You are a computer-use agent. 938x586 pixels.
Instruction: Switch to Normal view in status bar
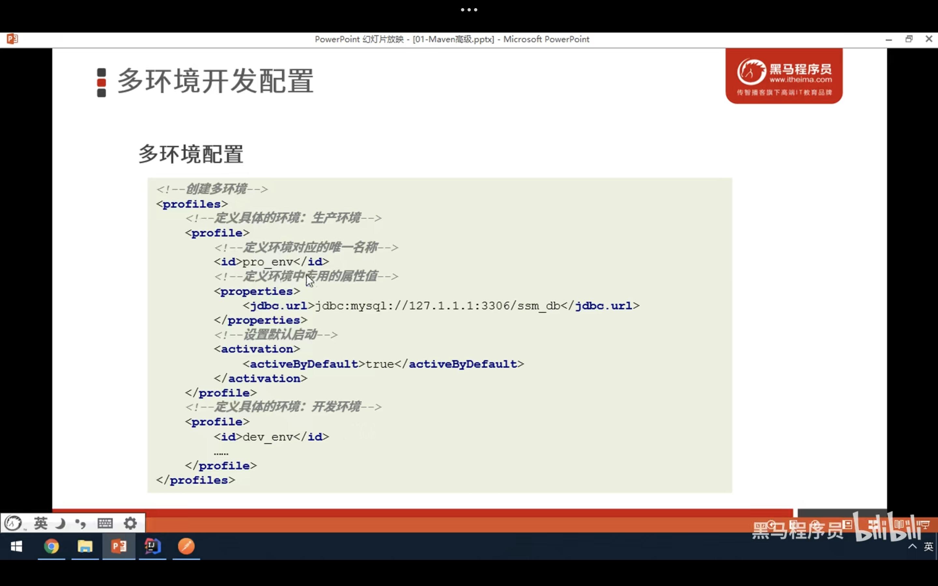click(848, 524)
